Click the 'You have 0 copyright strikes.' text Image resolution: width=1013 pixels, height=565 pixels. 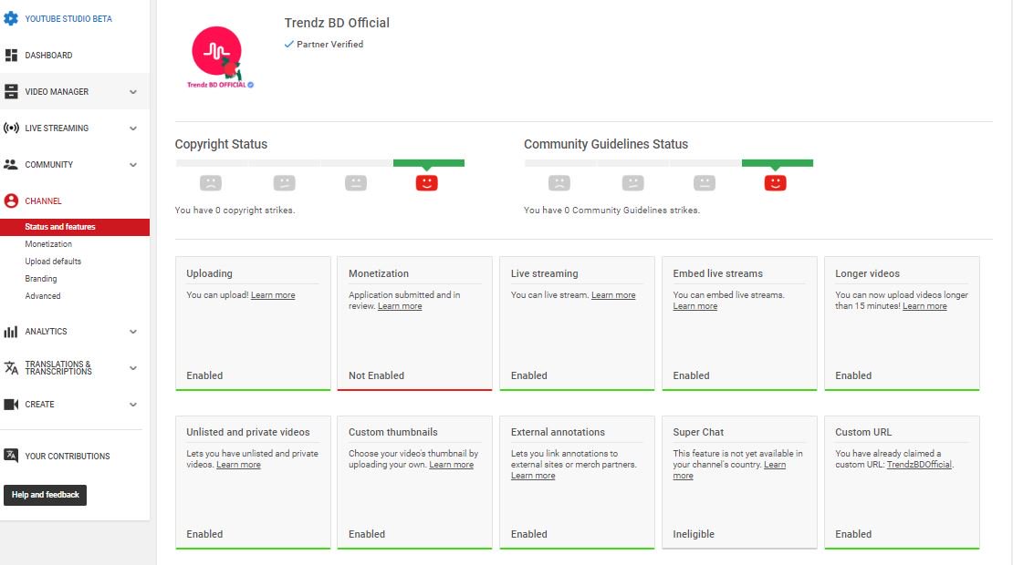pyautogui.click(x=235, y=211)
